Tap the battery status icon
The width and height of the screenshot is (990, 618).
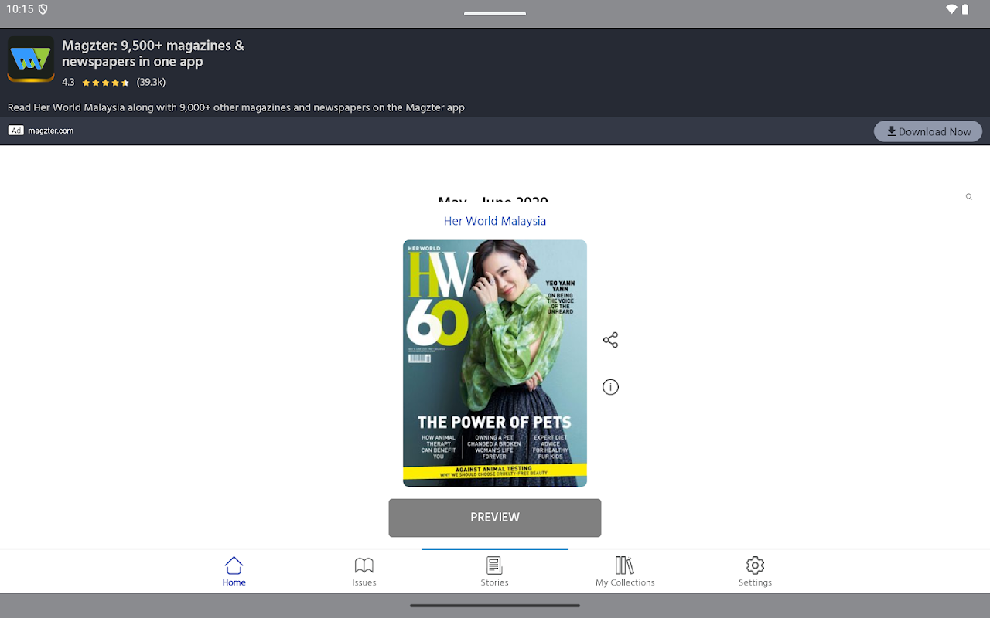[x=965, y=9]
